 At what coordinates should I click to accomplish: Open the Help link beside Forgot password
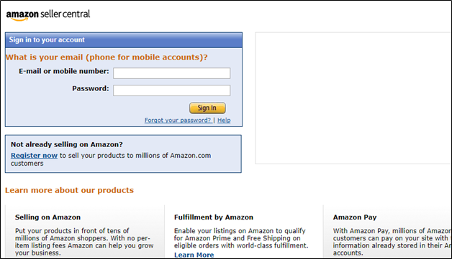tap(224, 120)
